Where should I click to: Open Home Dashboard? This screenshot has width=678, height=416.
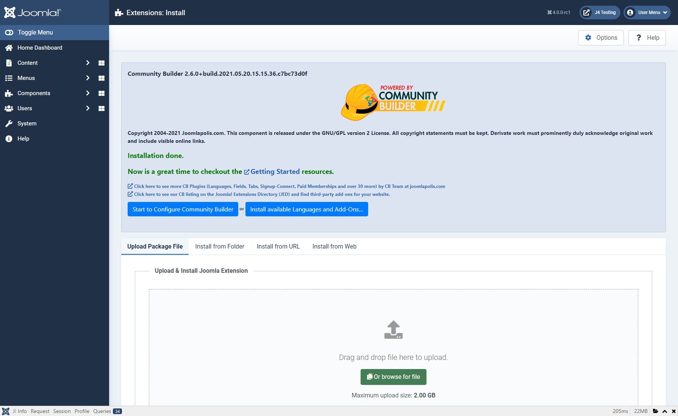tap(40, 48)
